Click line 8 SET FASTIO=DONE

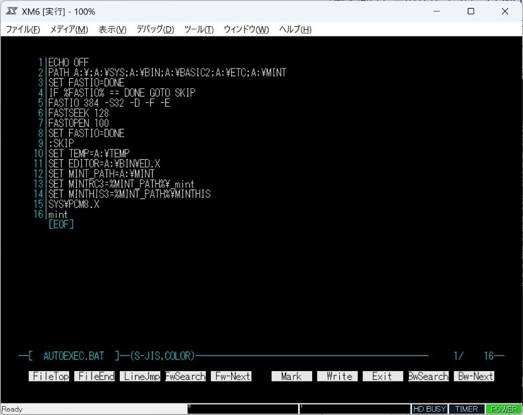[x=86, y=133]
